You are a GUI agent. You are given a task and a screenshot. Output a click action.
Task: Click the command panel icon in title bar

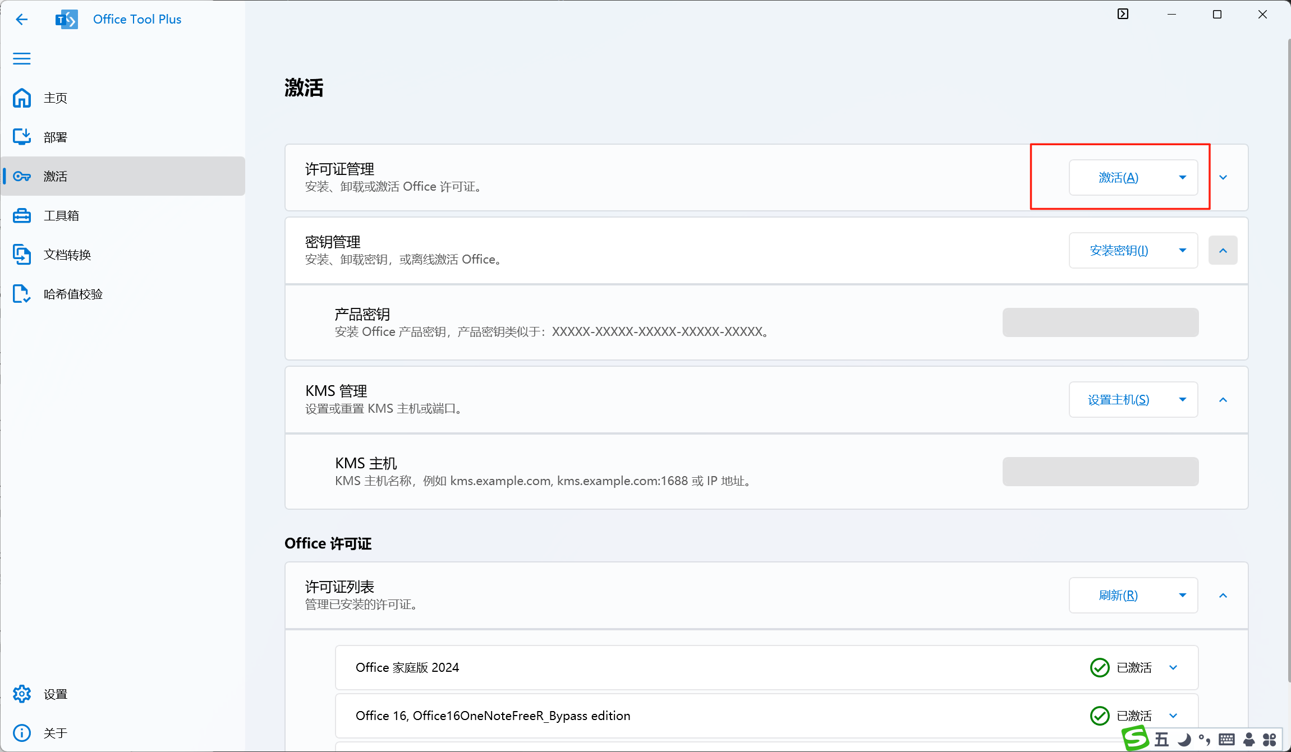1123,15
